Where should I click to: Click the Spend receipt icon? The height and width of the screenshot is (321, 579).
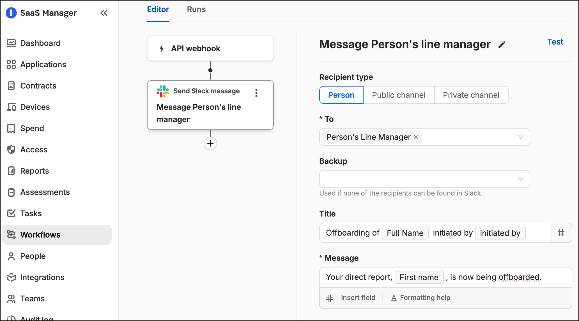click(11, 128)
